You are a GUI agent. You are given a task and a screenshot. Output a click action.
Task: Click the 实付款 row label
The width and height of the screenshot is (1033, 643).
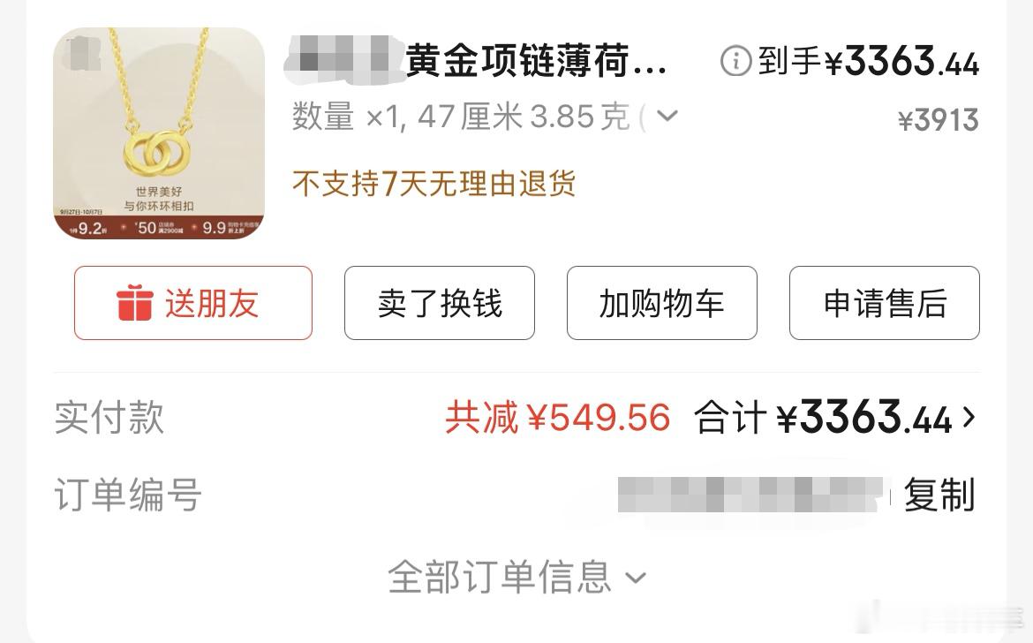109,418
